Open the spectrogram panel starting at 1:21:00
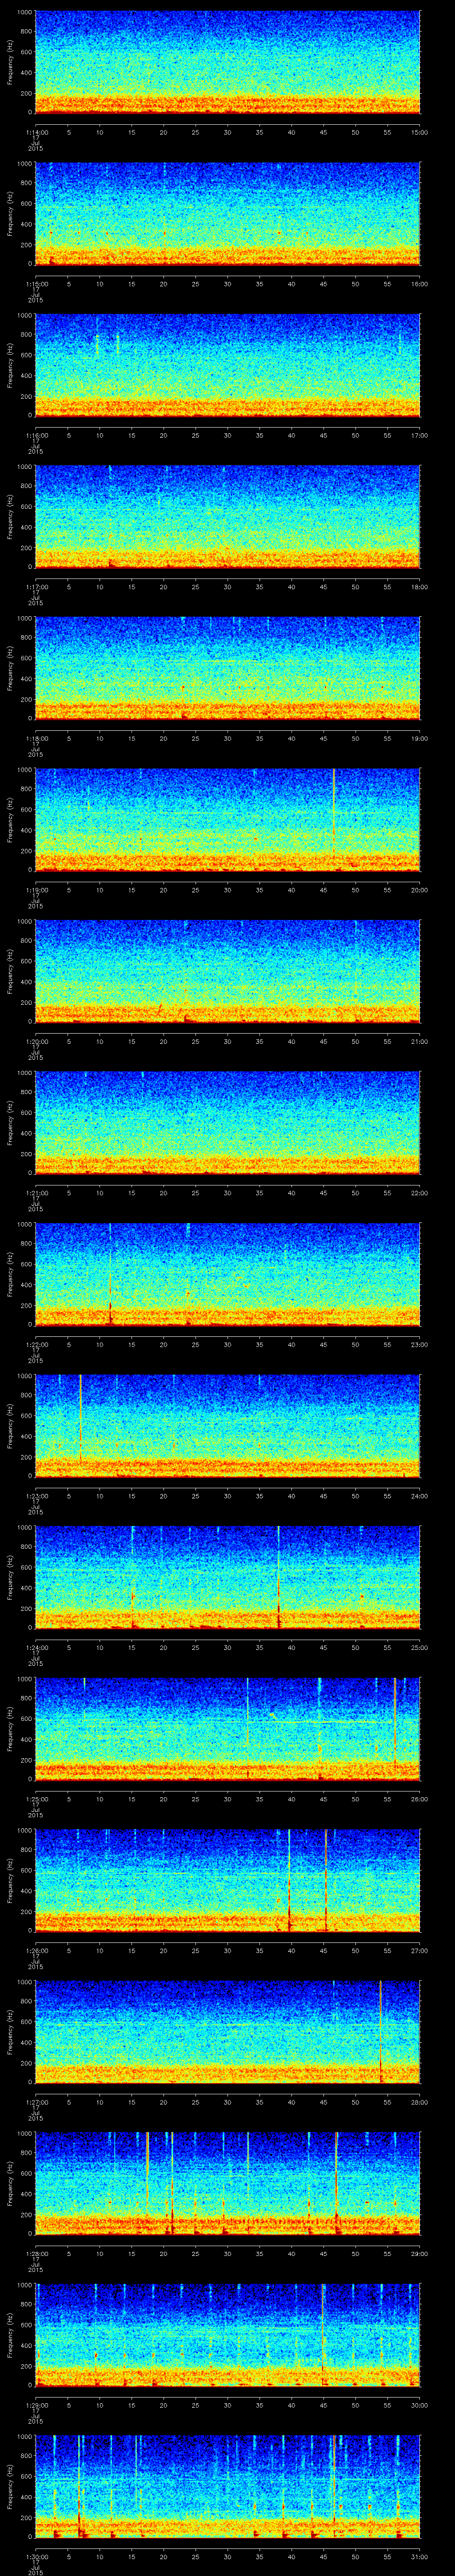455x2576 pixels. [227, 1123]
